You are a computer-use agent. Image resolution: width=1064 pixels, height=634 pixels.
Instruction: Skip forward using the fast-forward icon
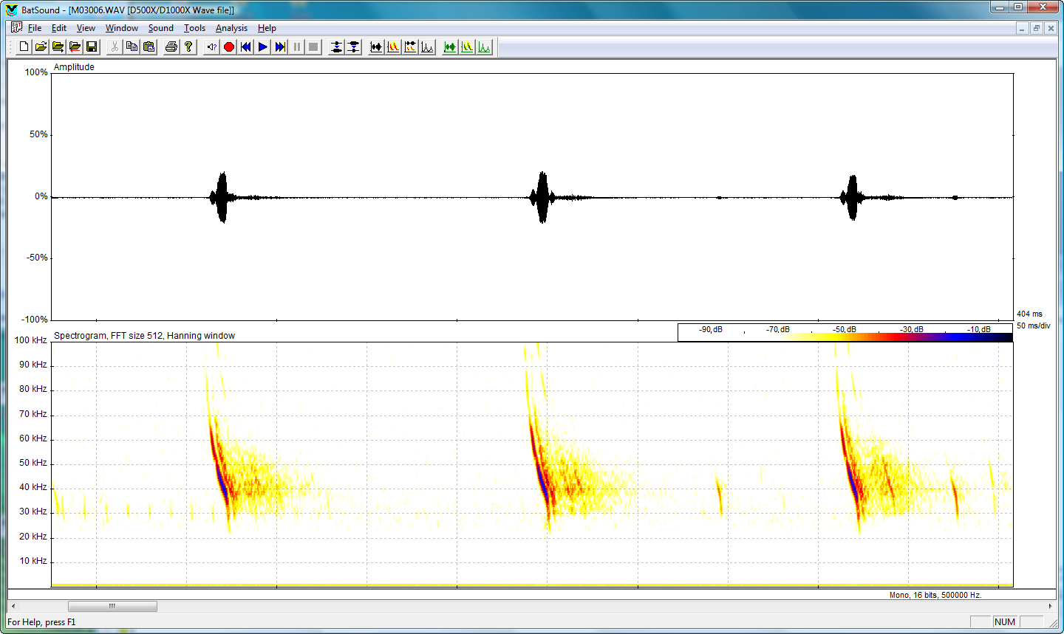coord(281,46)
